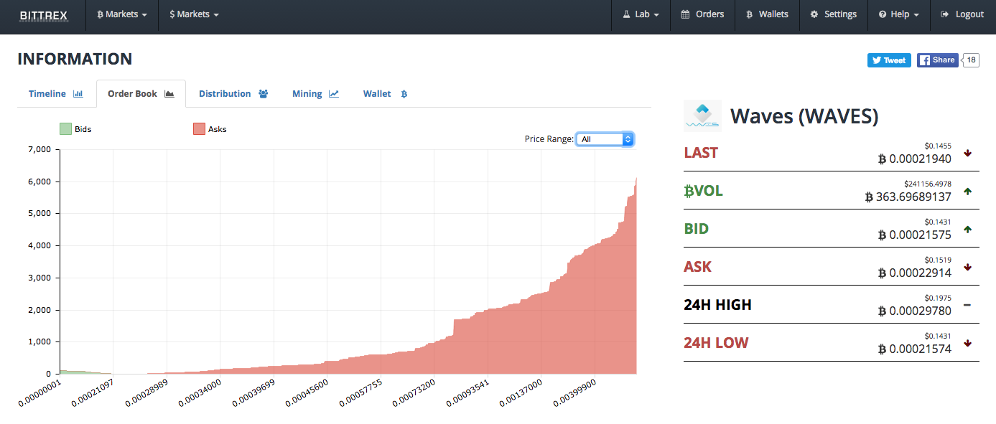Click the 24H HIGH value 0.00029780
The width and height of the screenshot is (996, 424).
pyautogui.click(x=914, y=311)
